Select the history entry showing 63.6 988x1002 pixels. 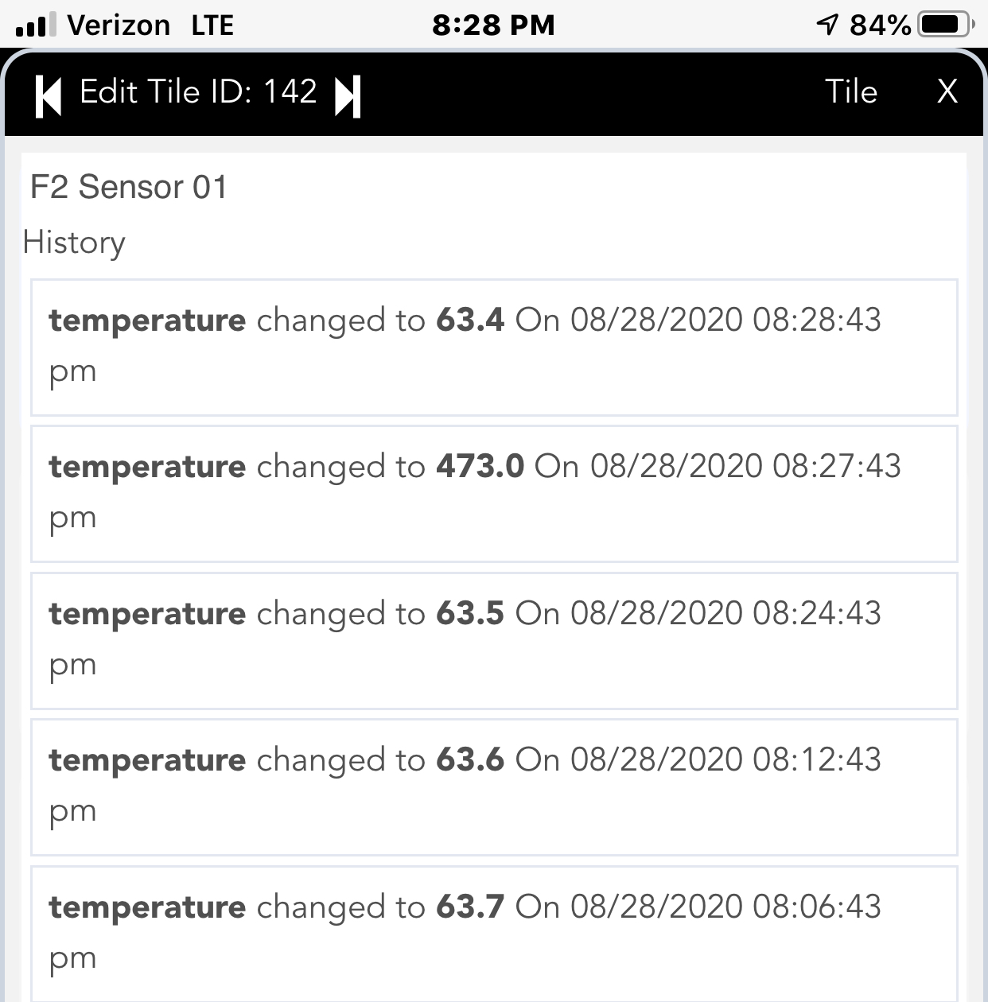(494, 787)
